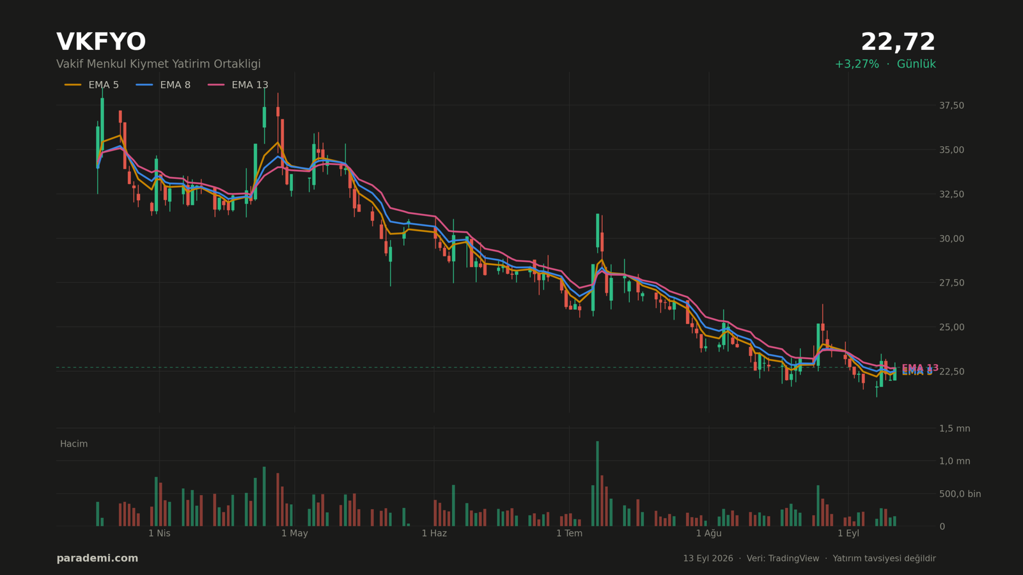Click the Hacim volume panel label
Screen dimensions: 1023x575
74,444
